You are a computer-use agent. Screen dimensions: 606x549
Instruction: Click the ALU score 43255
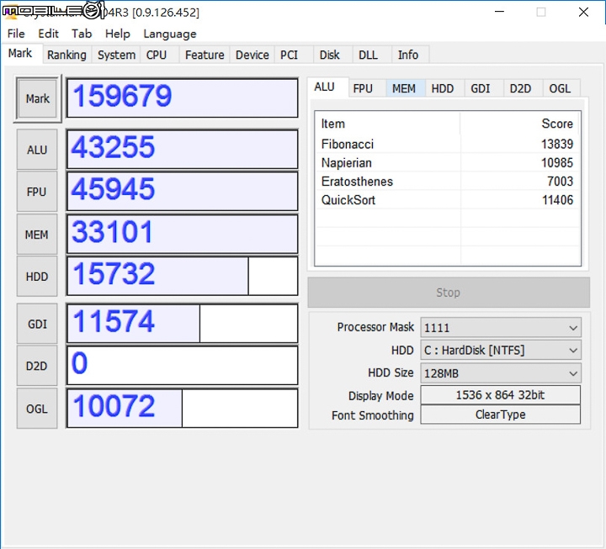(x=183, y=150)
